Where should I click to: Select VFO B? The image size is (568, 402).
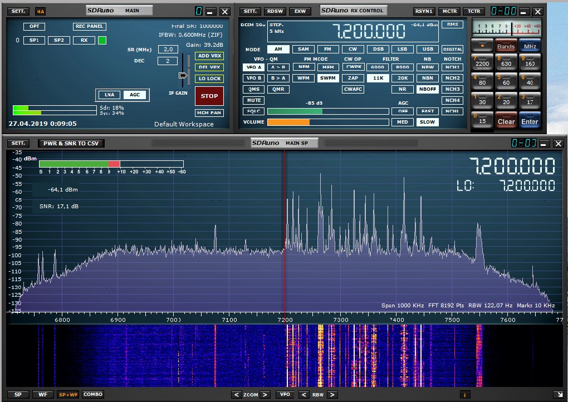pyautogui.click(x=253, y=78)
